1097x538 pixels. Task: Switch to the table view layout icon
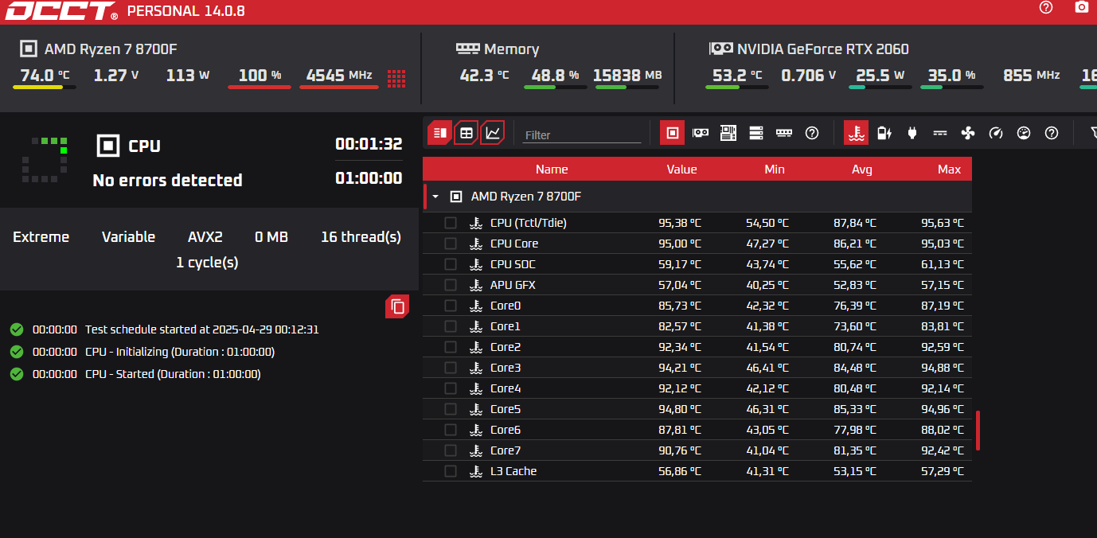[x=467, y=133]
